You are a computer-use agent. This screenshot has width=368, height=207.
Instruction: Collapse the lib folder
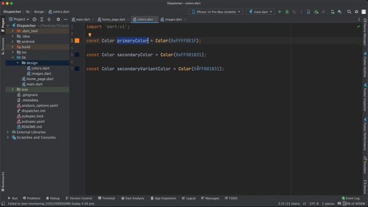13,57
